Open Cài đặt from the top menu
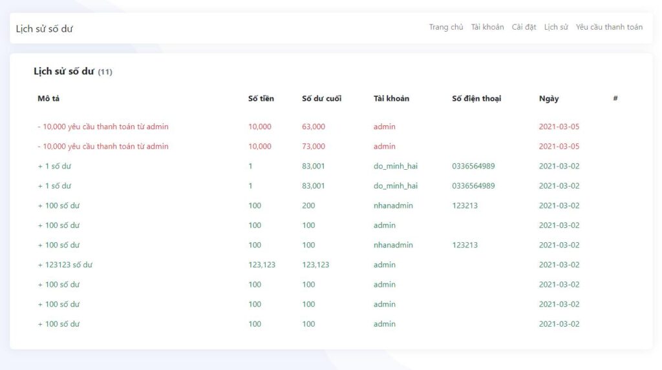Screen dimensions: 662x370 coord(524,27)
